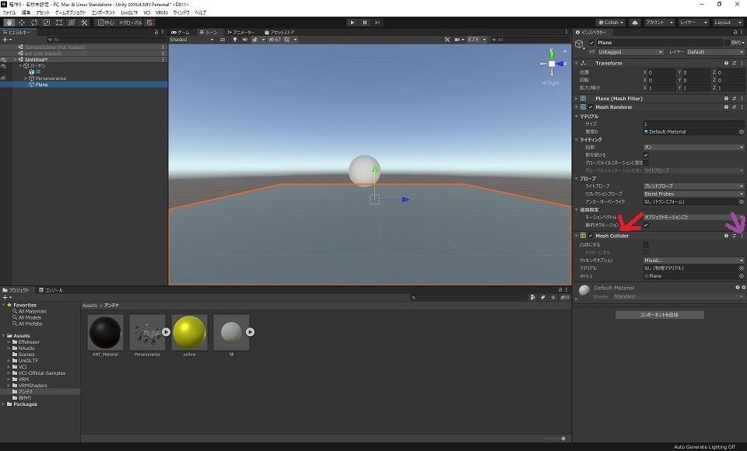The height and width of the screenshot is (451, 747).
Task: Open the Default layer dropdown in Inspector
Action: pyautogui.click(x=714, y=52)
